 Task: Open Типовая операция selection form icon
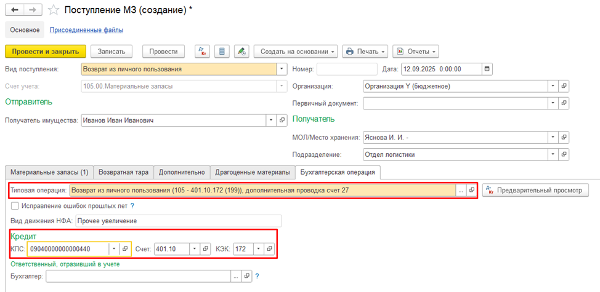tap(472, 190)
